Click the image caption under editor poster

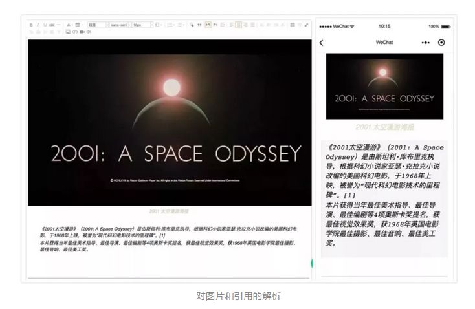pyautogui.click(x=169, y=211)
